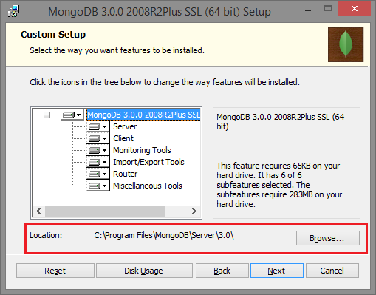Select the MongoDB 3.0.0 2008R2Plus SSL tree item
This screenshot has height=295, width=376.
click(144, 115)
